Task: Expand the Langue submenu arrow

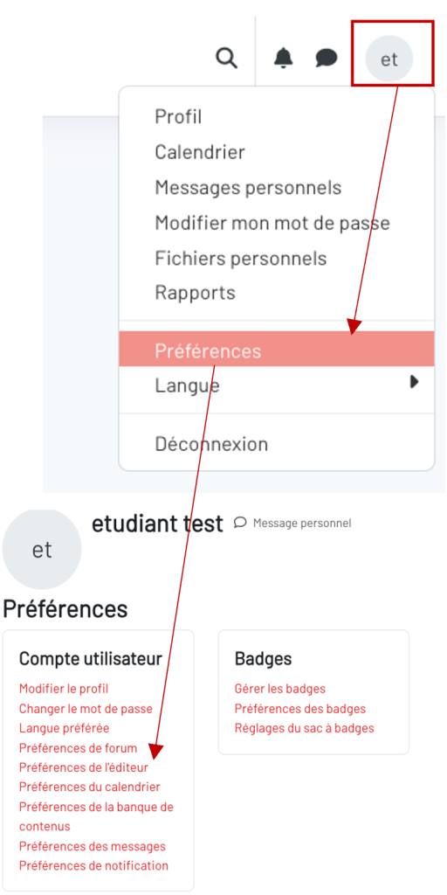Action: click(x=415, y=382)
